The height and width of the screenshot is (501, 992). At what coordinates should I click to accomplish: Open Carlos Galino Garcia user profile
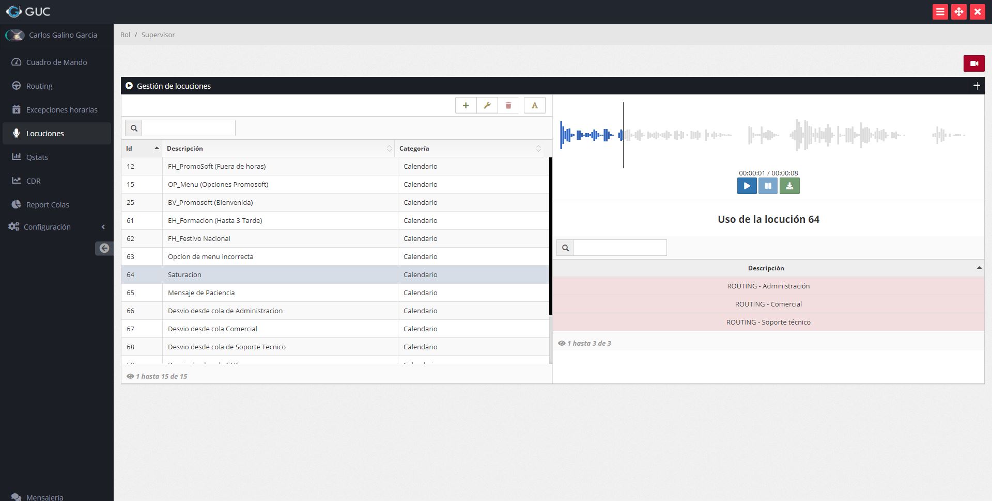click(x=52, y=35)
